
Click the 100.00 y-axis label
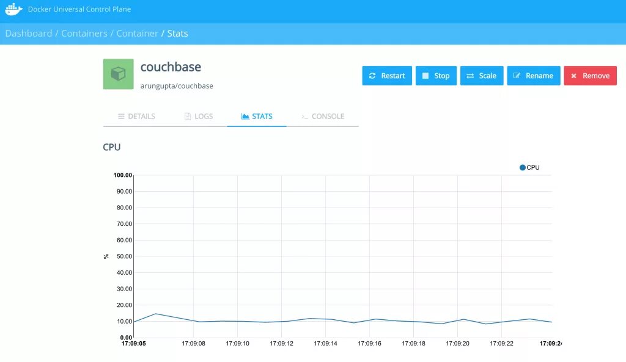tap(122, 175)
